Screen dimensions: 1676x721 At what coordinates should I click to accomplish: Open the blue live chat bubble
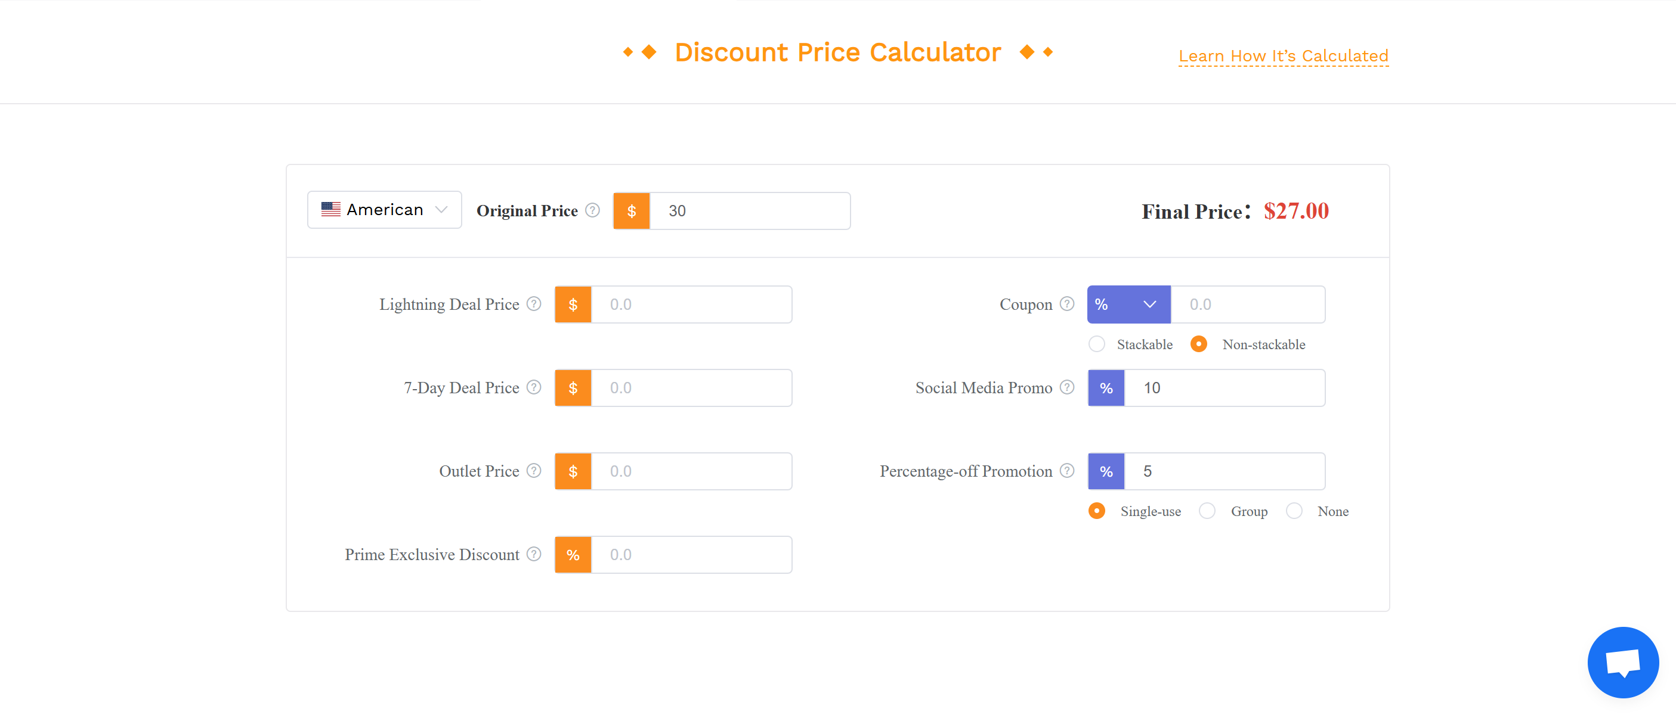1623,662
